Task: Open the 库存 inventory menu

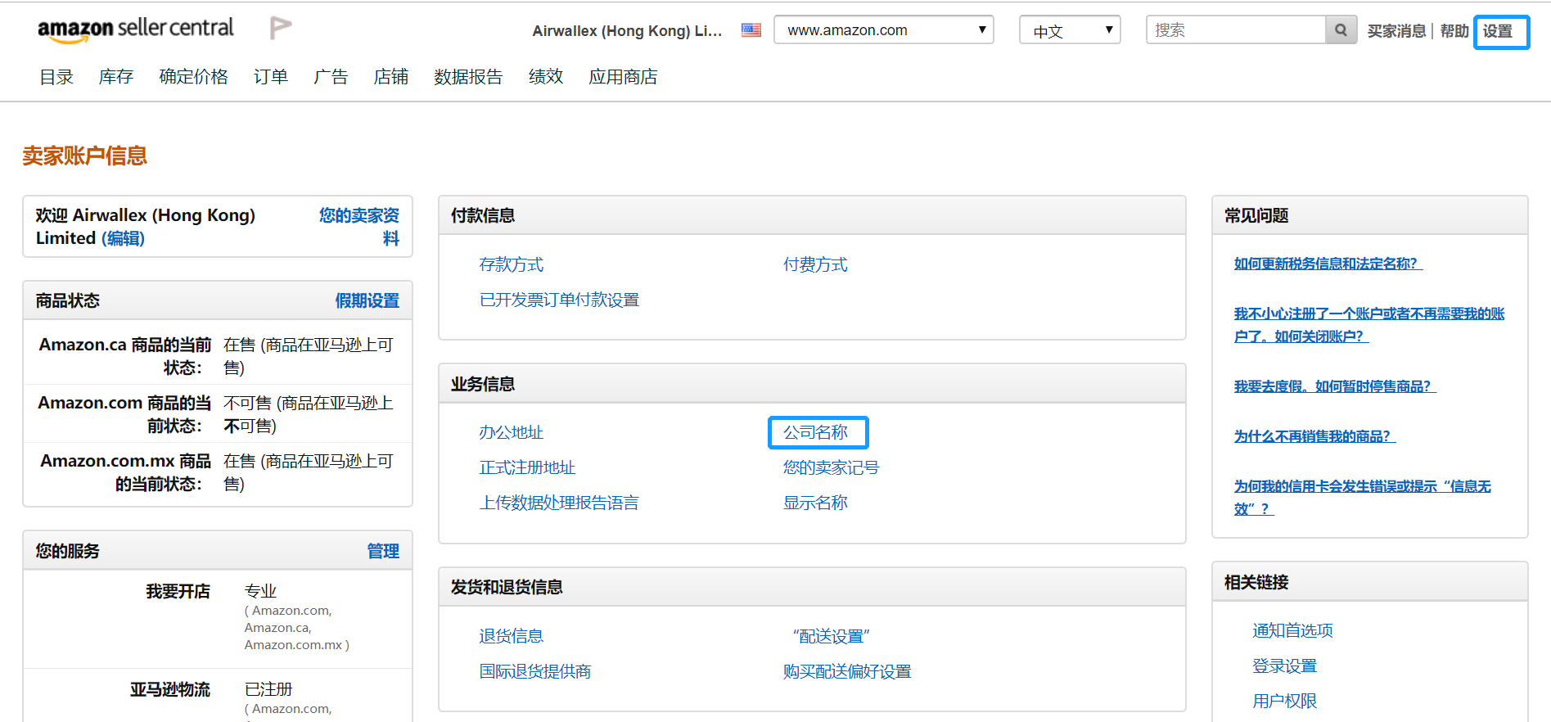Action: (x=116, y=77)
